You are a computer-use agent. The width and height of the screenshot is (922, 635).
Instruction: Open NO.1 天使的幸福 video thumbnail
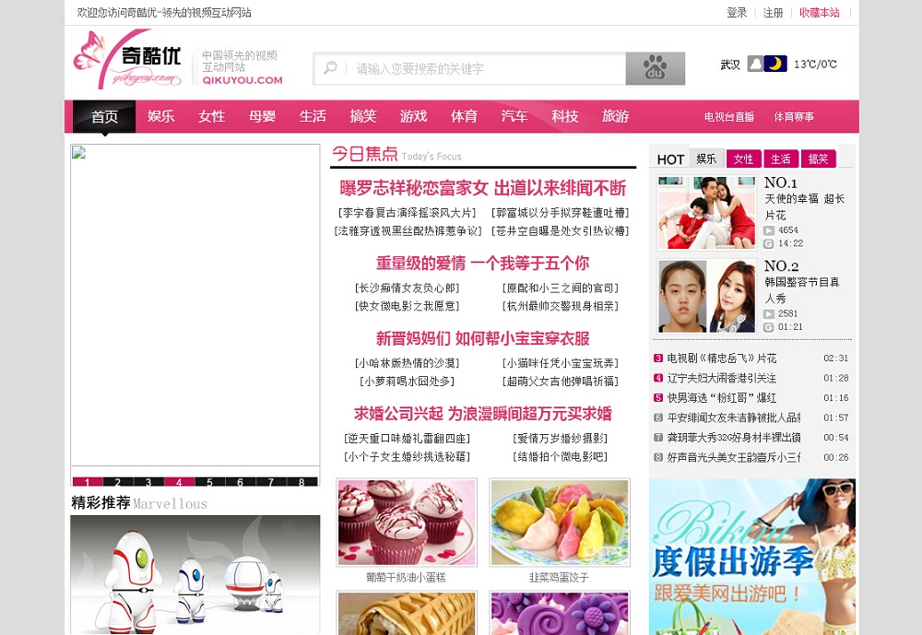pyautogui.click(x=707, y=213)
